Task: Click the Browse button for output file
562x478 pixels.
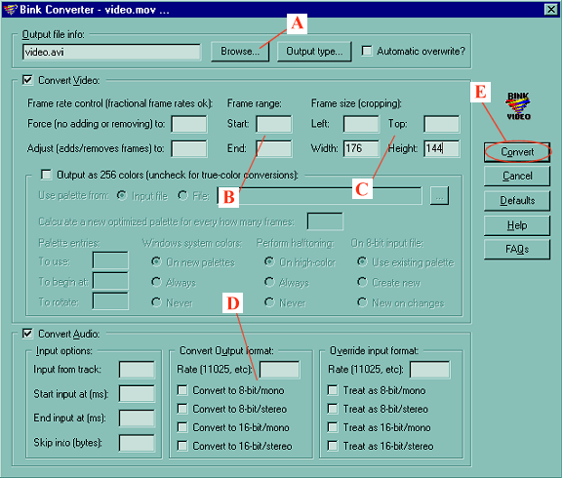Action: click(240, 52)
